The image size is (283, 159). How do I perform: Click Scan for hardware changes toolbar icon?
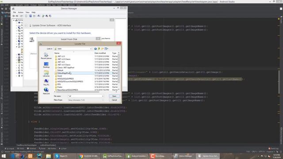(x=38, y=16)
